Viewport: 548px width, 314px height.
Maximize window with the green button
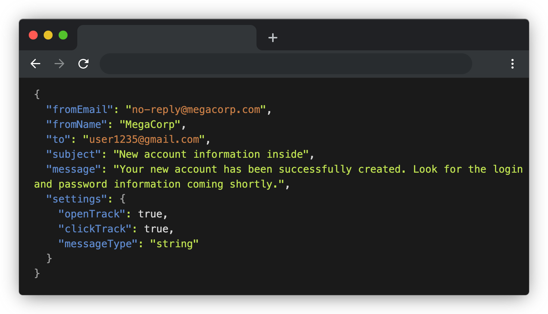point(63,35)
